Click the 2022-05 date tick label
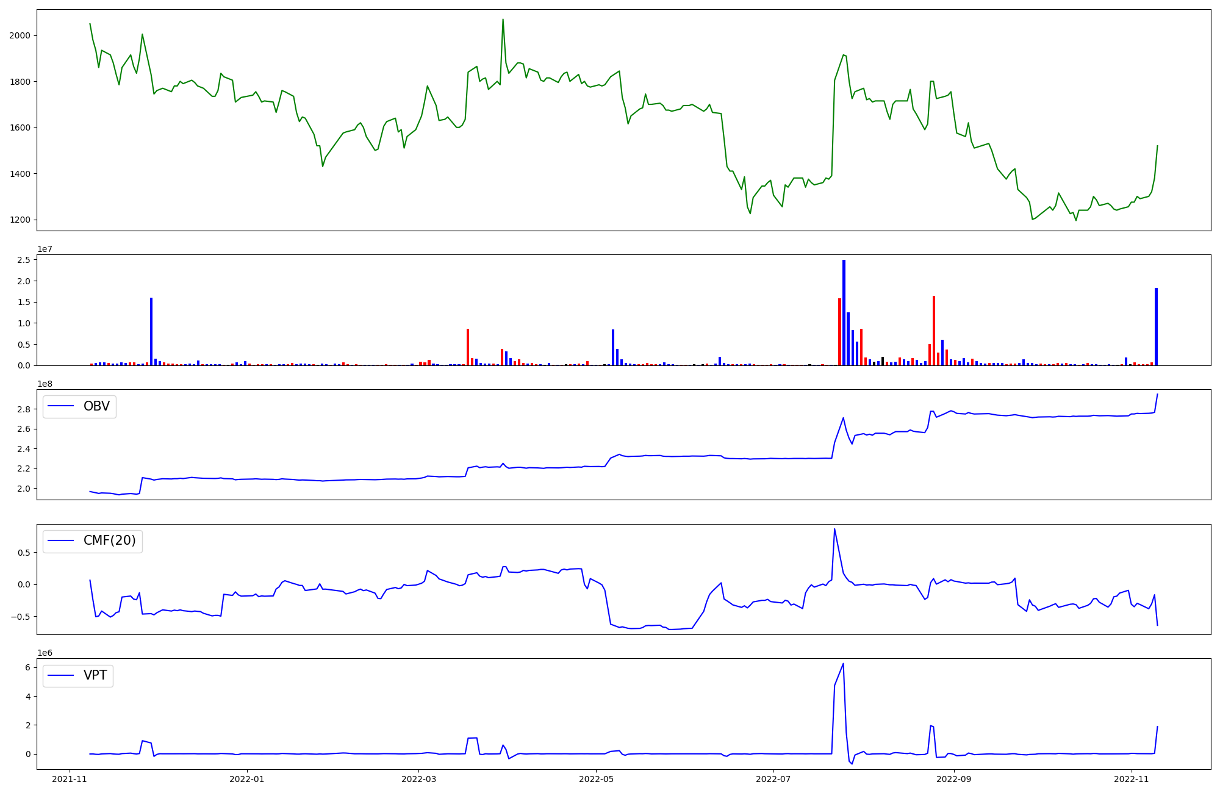1220x793 pixels. click(x=596, y=778)
